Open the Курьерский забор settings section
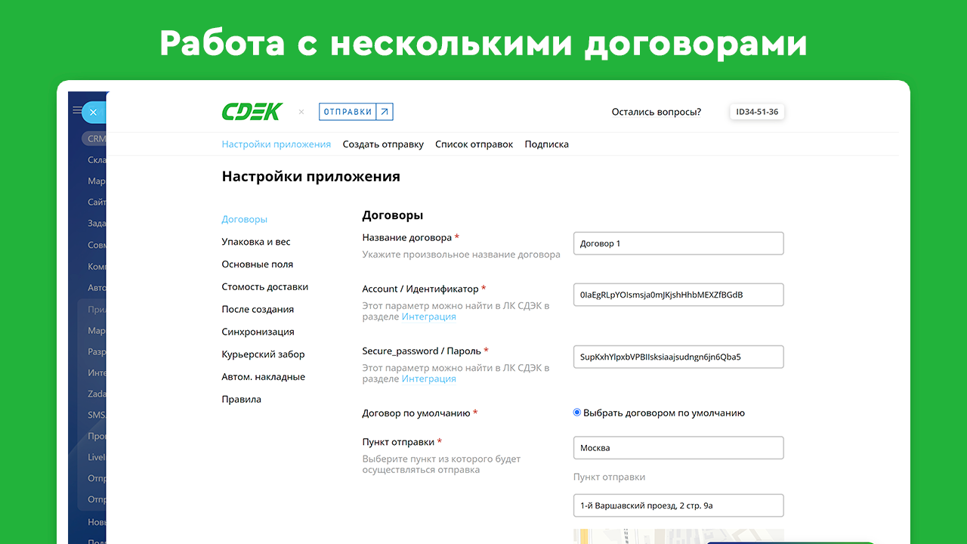Image resolution: width=967 pixels, height=544 pixels. 263,354
